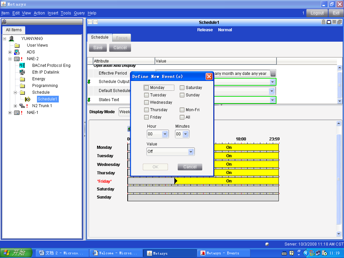Viewport: 344px width, 258px height.
Task: Enable the Mon-Fri checkbox
Action: pyautogui.click(x=182, y=110)
